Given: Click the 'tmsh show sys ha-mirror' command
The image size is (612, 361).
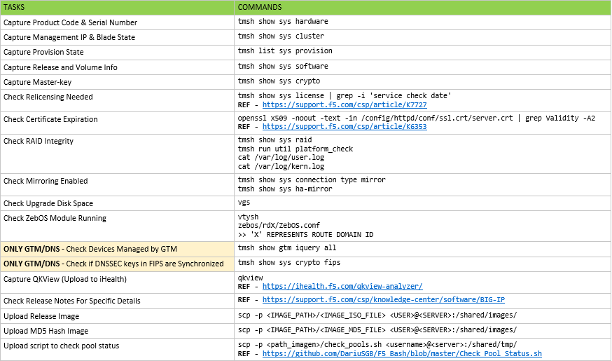Looking at the screenshot, I should [x=285, y=189].
